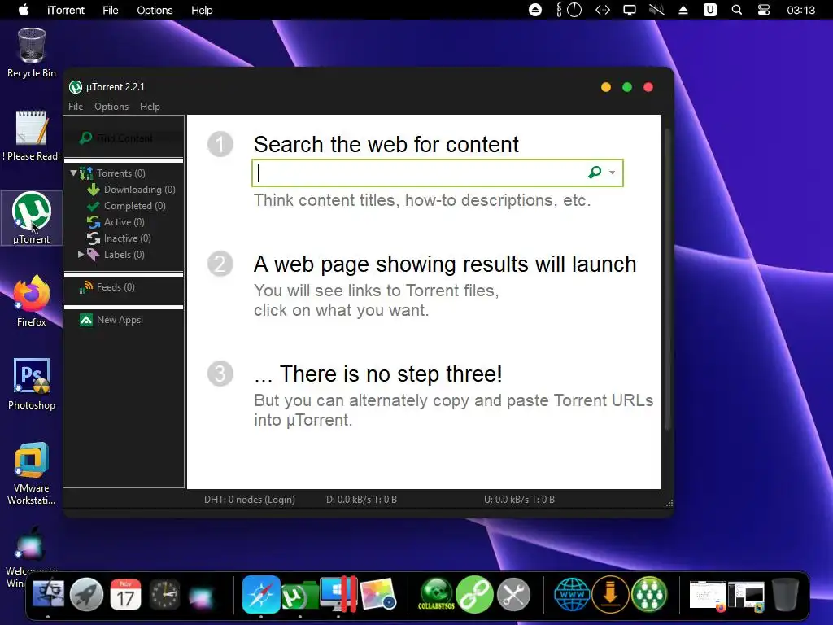Image resolution: width=833 pixels, height=625 pixels.
Task: Click the µTorrent folder icon in the dock
Action: tap(299, 595)
